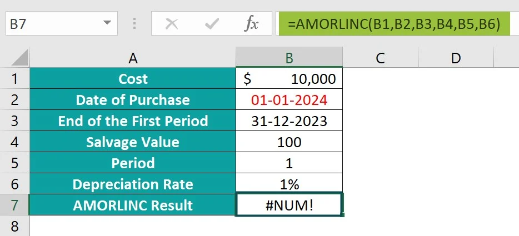Click the formula bar resize dots handle
The width and height of the screenshot is (519, 236).
[x=134, y=23]
